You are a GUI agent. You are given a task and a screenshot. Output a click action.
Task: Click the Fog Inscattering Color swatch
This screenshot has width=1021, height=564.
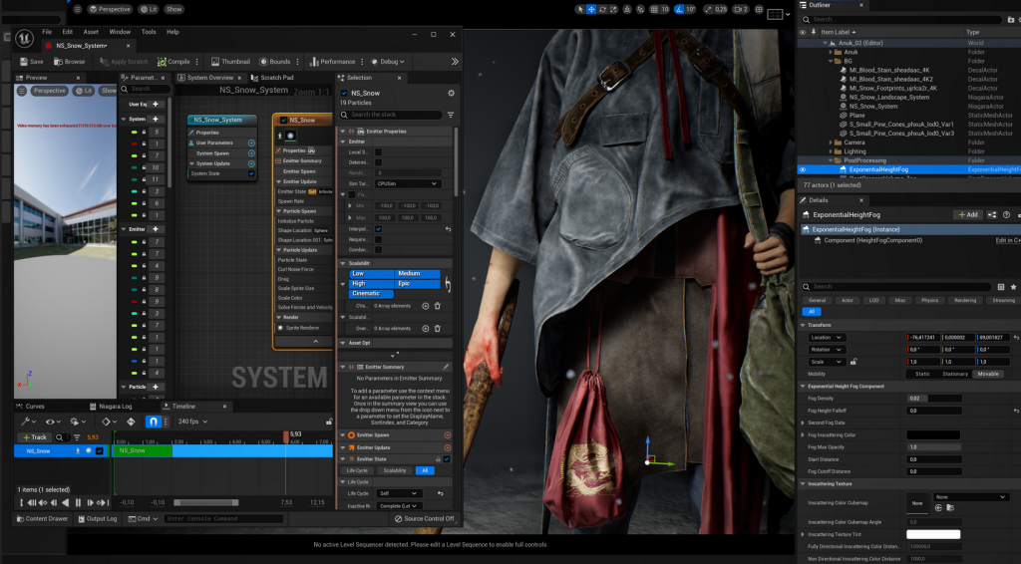click(933, 434)
